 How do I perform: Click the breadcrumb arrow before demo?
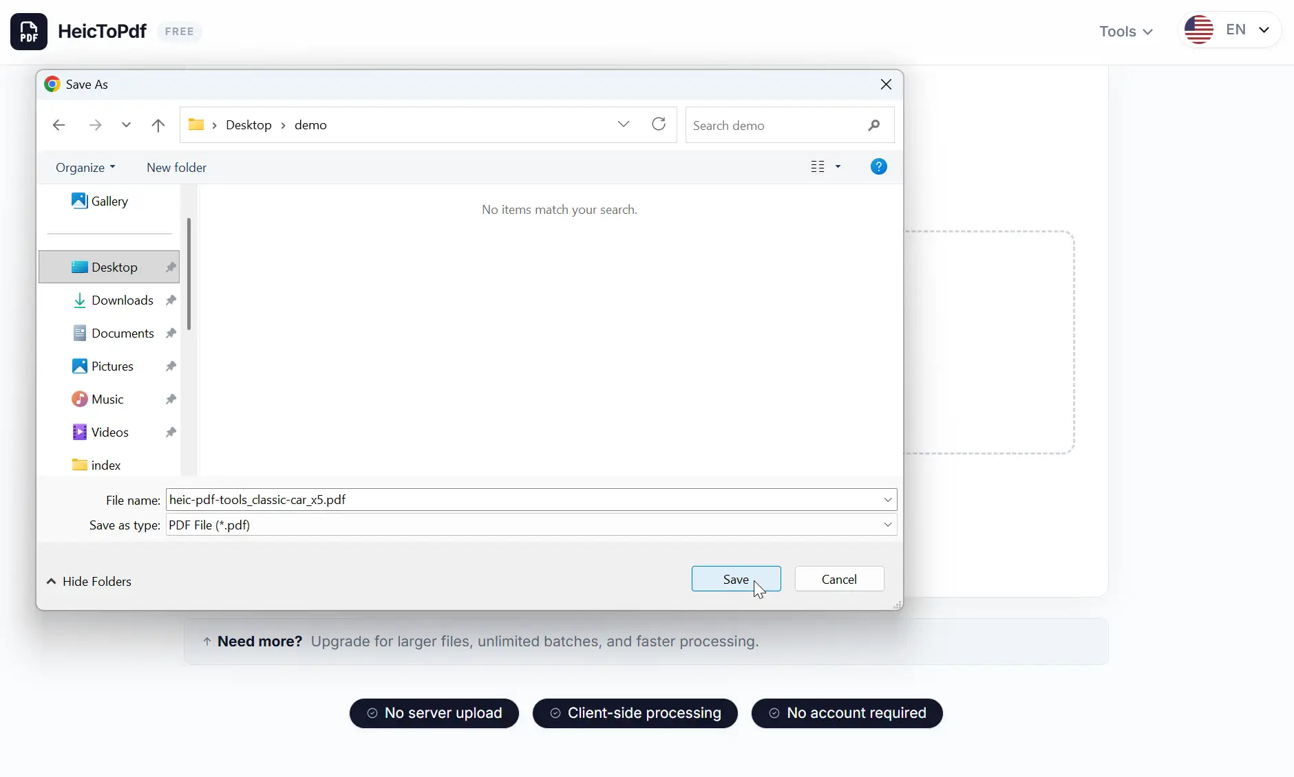click(x=283, y=125)
